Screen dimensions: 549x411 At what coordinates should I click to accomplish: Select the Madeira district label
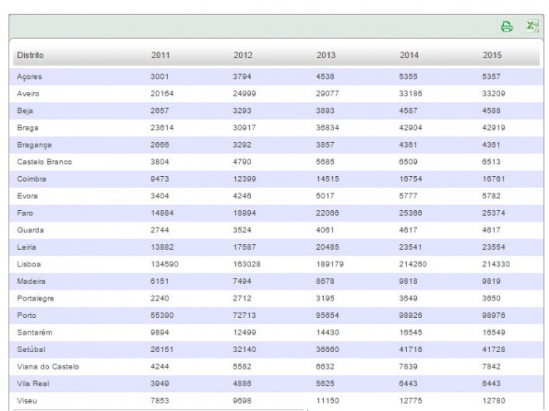[x=32, y=281]
